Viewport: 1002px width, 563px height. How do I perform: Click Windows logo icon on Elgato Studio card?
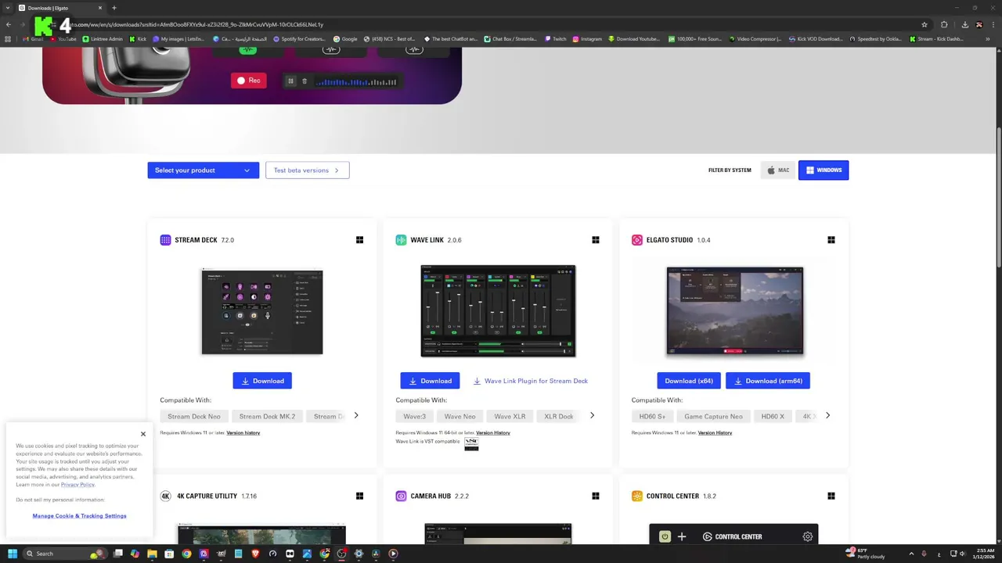831,240
